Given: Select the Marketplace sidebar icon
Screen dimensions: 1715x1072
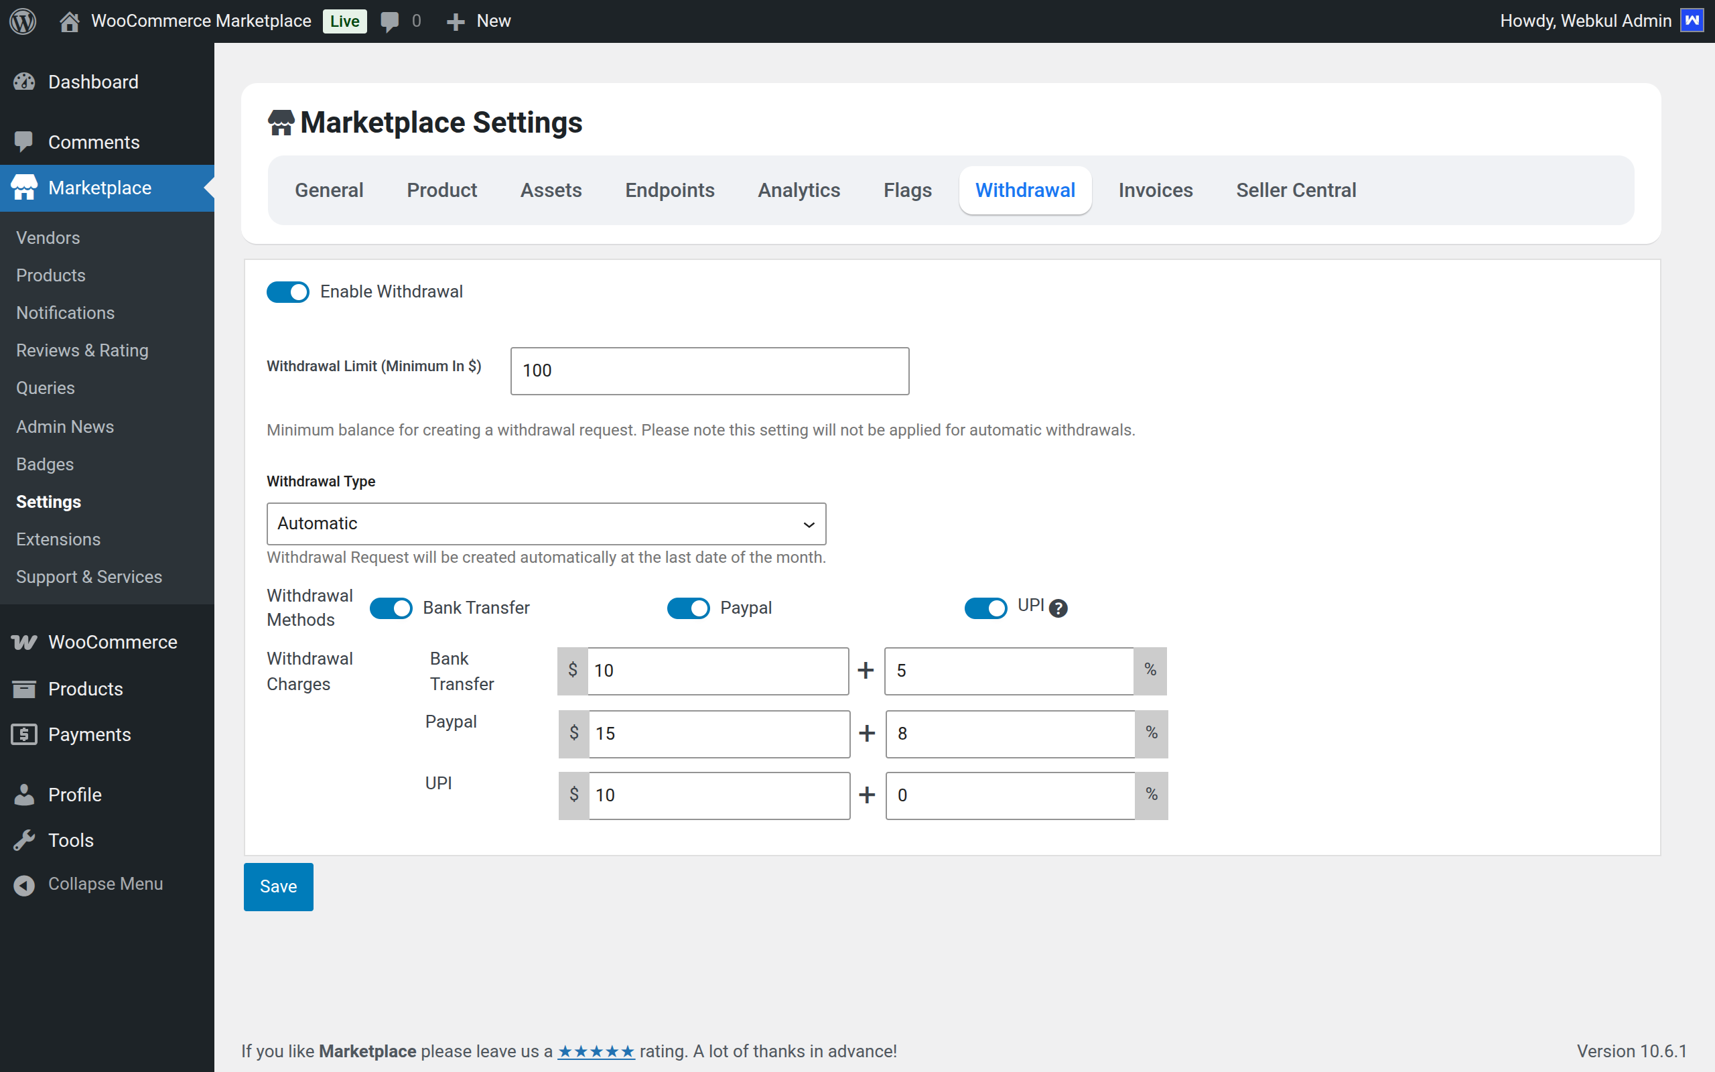Looking at the screenshot, I should point(25,187).
